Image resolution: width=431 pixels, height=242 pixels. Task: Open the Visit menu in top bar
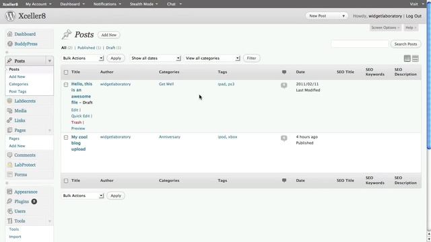[x=416, y=4]
